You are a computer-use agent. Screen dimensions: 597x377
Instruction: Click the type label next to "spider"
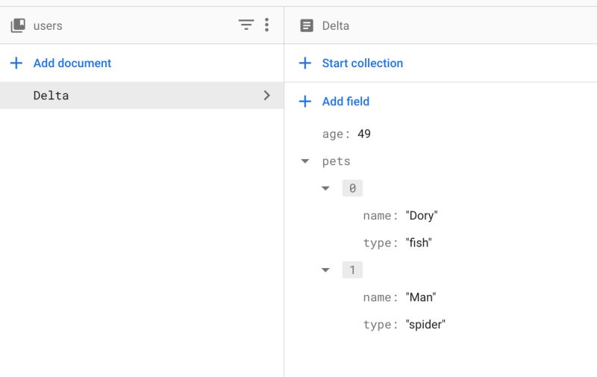click(x=381, y=325)
